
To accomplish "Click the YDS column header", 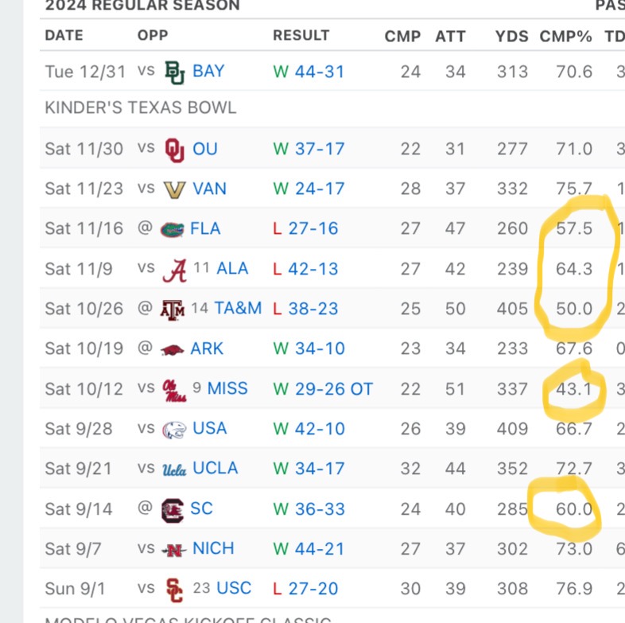I will 512,37.
